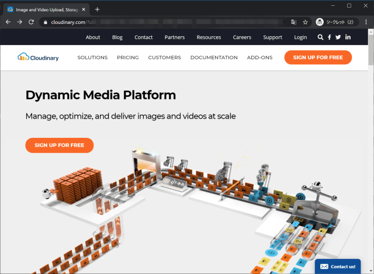Open the Partners link
374x274 pixels.
click(175, 37)
